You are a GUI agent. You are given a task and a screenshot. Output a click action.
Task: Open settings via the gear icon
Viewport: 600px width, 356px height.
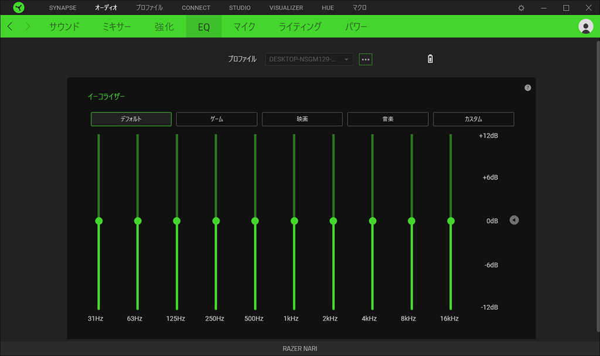point(521,8)
